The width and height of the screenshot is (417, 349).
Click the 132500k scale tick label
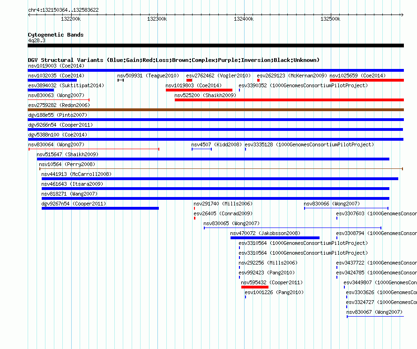coord(330,19)
